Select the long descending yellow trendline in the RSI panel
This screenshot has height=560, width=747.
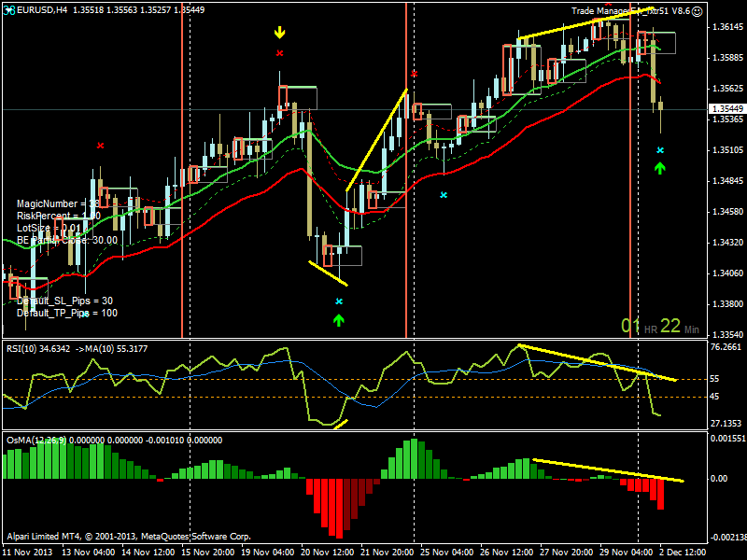tap(598, 362)
